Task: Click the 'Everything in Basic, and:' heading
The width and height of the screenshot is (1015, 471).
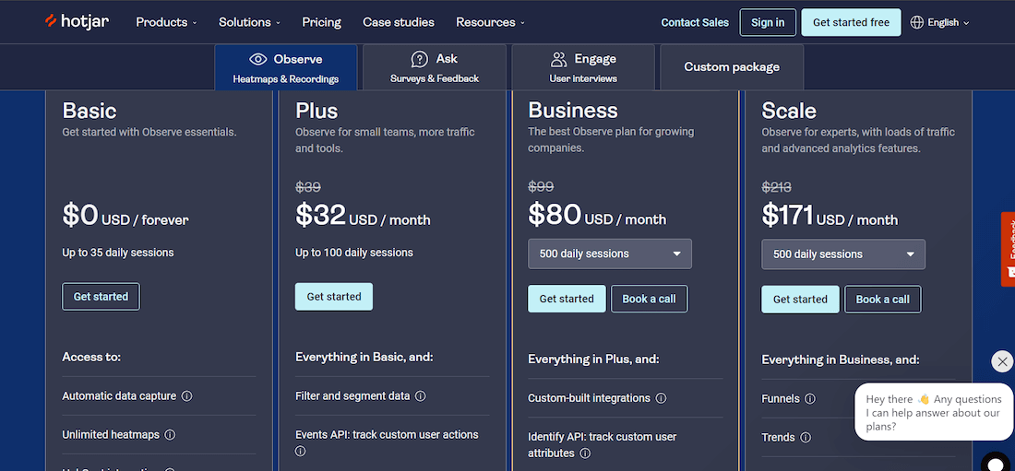Action: pos(364,357)
